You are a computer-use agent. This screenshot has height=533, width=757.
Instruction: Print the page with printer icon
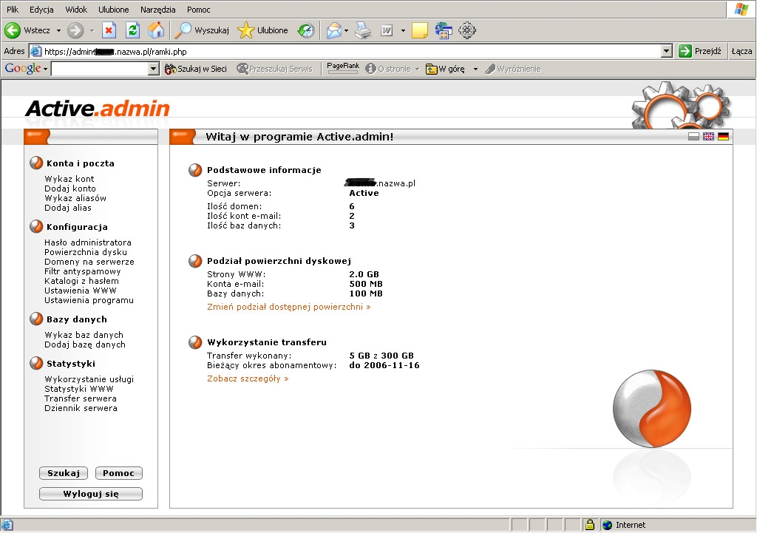363,30
